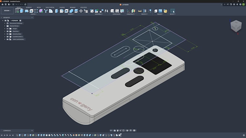Open the user profile avatar
This screenshot has width=246, height=138.
(243, 4)
